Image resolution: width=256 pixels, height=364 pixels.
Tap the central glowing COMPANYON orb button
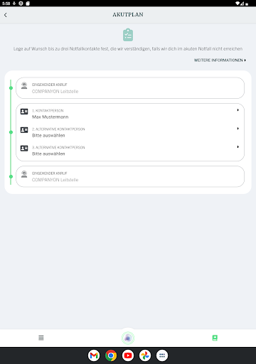pos(128,338)
